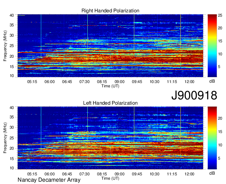Click the 20 MHz tick on upper plot
Image resolution: width=226 pixels, height=184 pixels.
pyautogui.click(x=12, y=56)
